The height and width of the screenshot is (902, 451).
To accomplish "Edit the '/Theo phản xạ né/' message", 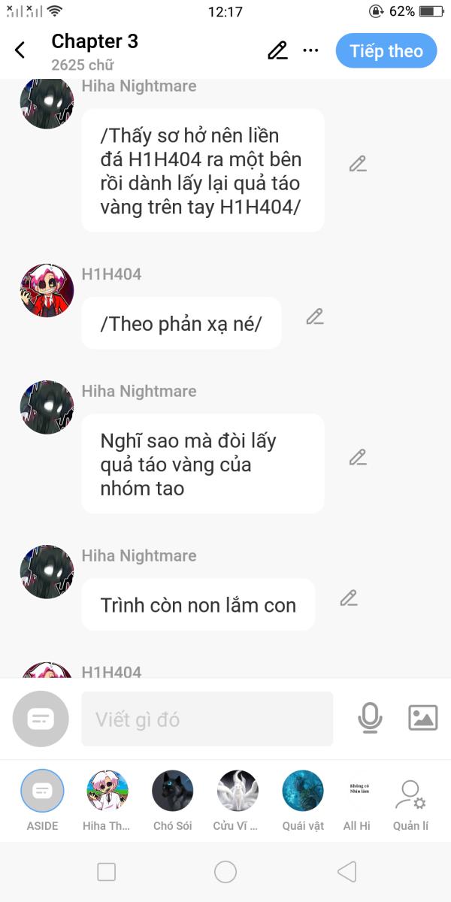I will [x=315, y=316].
